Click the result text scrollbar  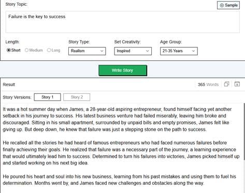244,131
